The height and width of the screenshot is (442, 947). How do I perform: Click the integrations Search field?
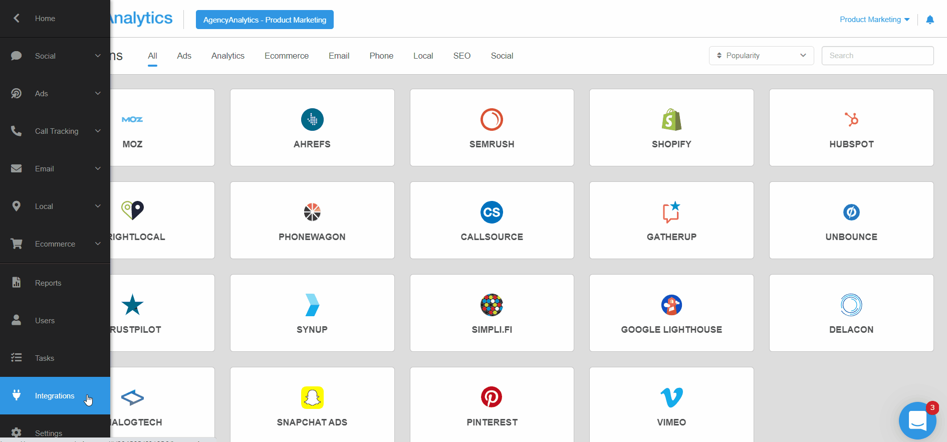[x=877, y=56]
